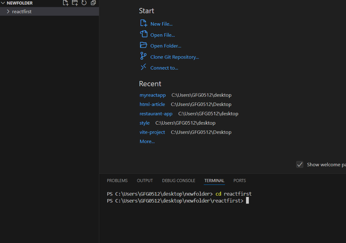Click the Clone Git Repository... link
Viewport: 346px width, 243px height.
(x=174, y=57)
